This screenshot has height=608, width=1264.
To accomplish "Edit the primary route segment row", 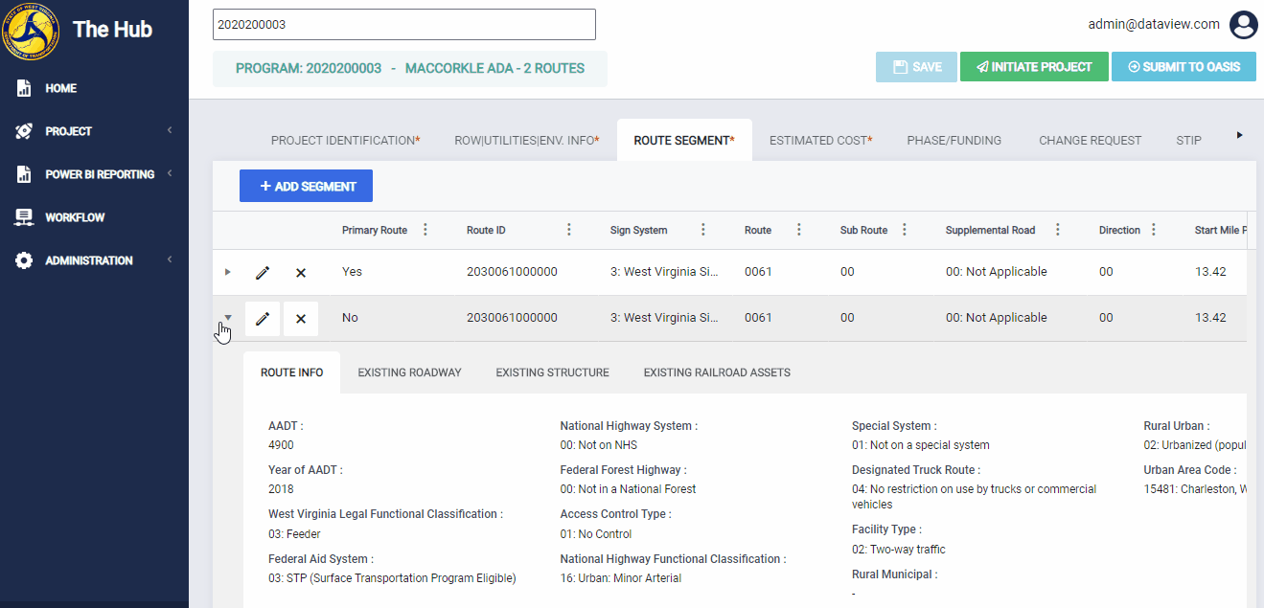I will (x=263, y=273).
